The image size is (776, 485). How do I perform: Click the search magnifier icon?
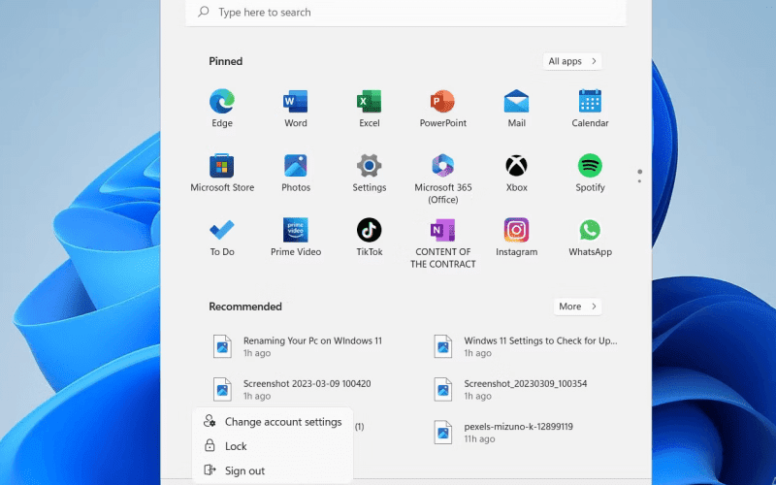pyautogui.click(x=203, y=12)
